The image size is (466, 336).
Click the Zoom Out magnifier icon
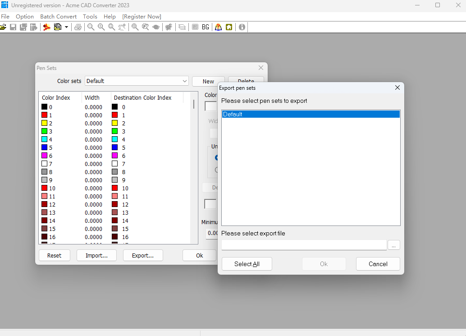tap(90, 27)
